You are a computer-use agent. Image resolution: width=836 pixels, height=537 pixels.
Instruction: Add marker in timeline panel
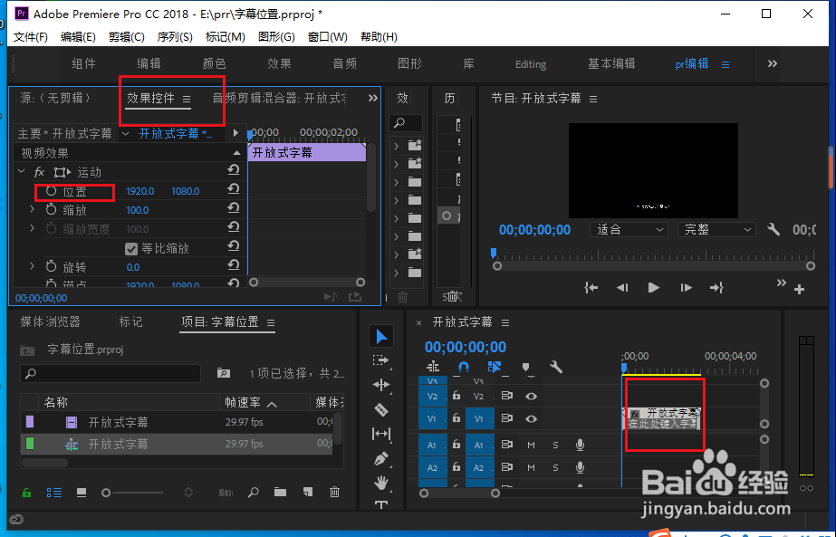(525, 367)
